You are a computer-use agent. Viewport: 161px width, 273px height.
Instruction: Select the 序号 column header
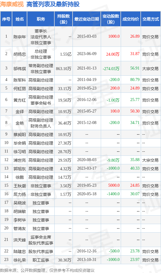pos(6,19)
